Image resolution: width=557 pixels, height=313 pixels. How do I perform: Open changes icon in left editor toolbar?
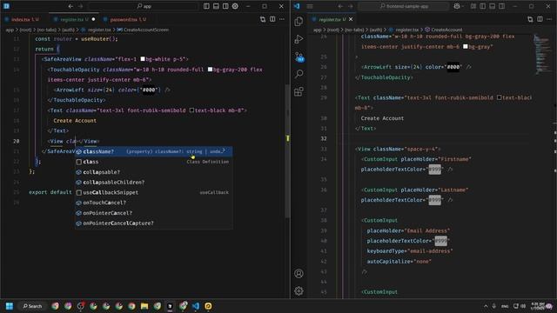[263, 19]
